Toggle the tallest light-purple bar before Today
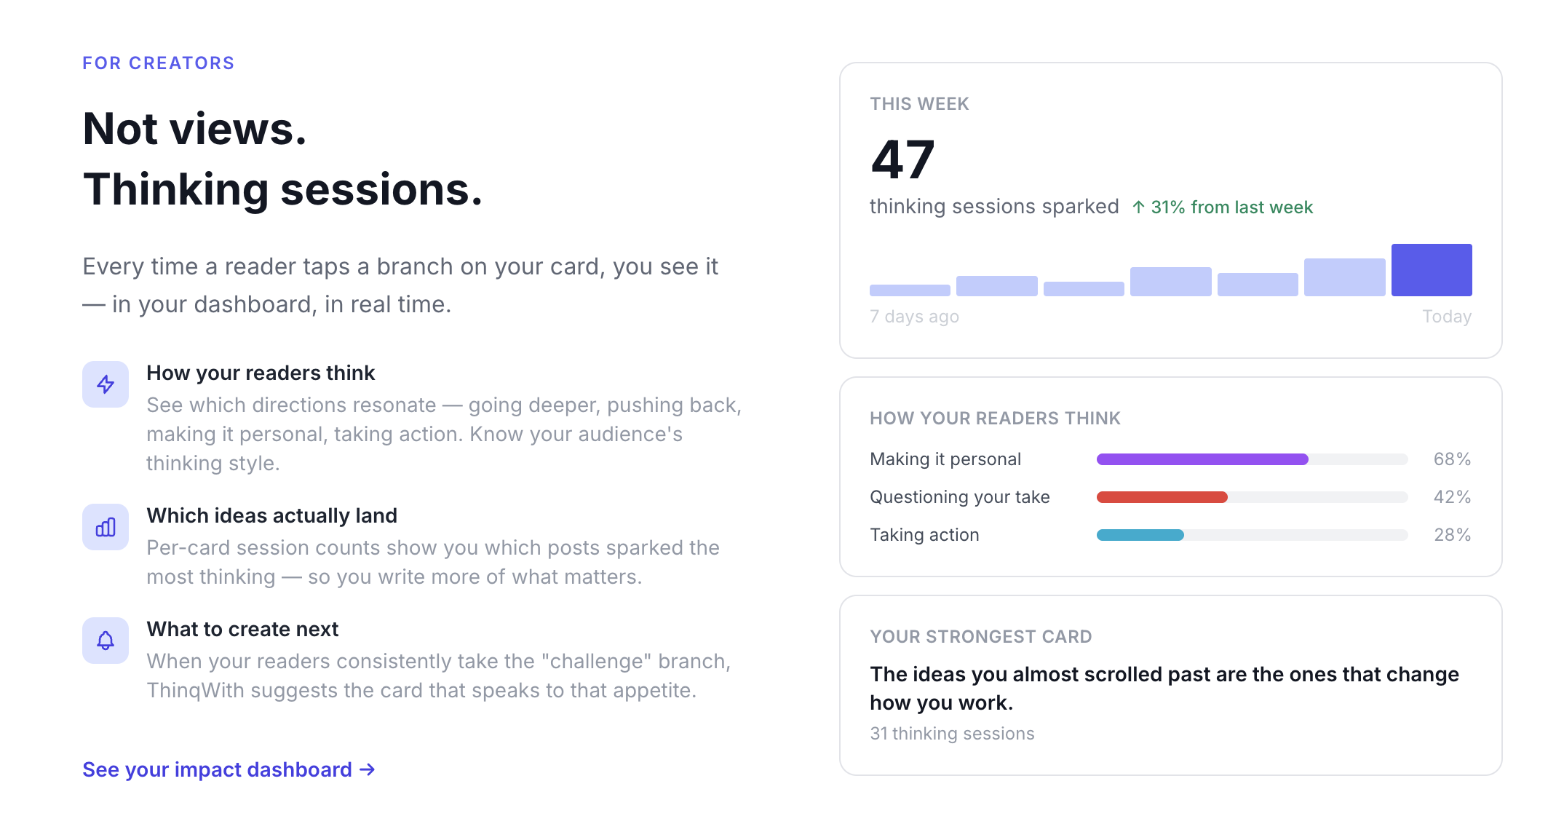This screenshot has height=840, width=1556. tap(1345, 277)
